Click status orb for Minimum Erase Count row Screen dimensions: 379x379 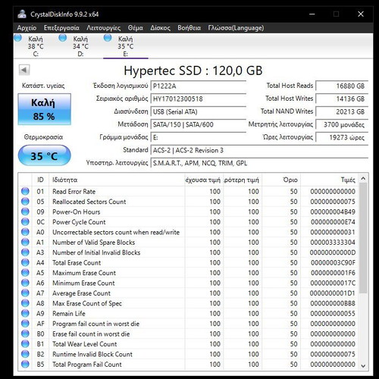coord(25,283)
